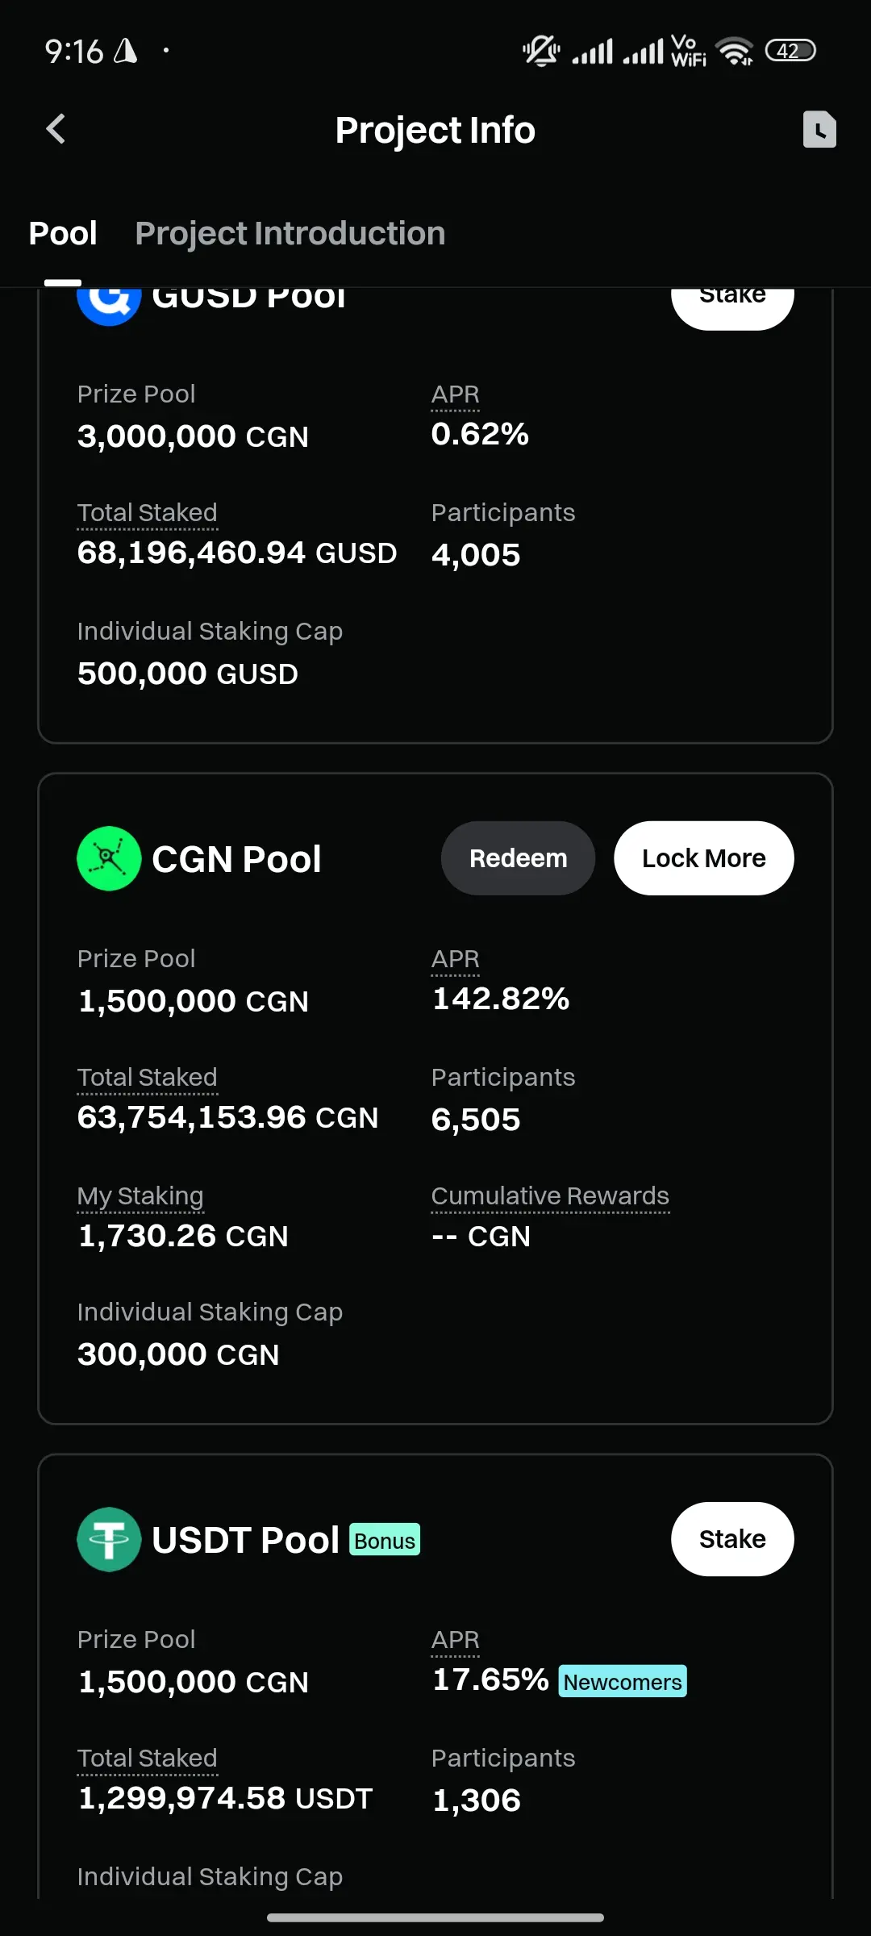Open the Project Introduction tab

[x=290, y=234]
